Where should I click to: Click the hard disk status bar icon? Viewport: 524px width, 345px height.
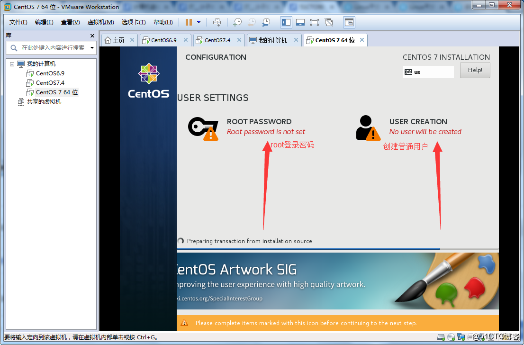click(x=441, y=337)
